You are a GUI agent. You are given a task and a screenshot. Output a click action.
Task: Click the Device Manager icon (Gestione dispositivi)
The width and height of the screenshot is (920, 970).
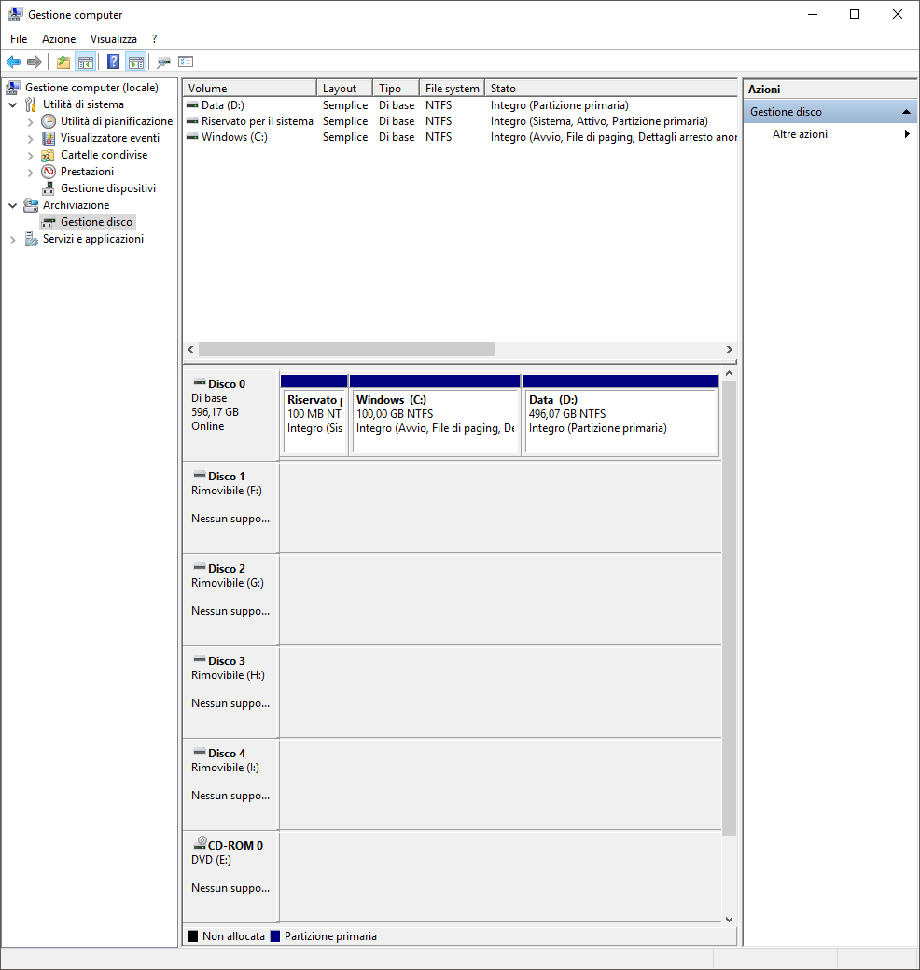[x=49, y=188]
